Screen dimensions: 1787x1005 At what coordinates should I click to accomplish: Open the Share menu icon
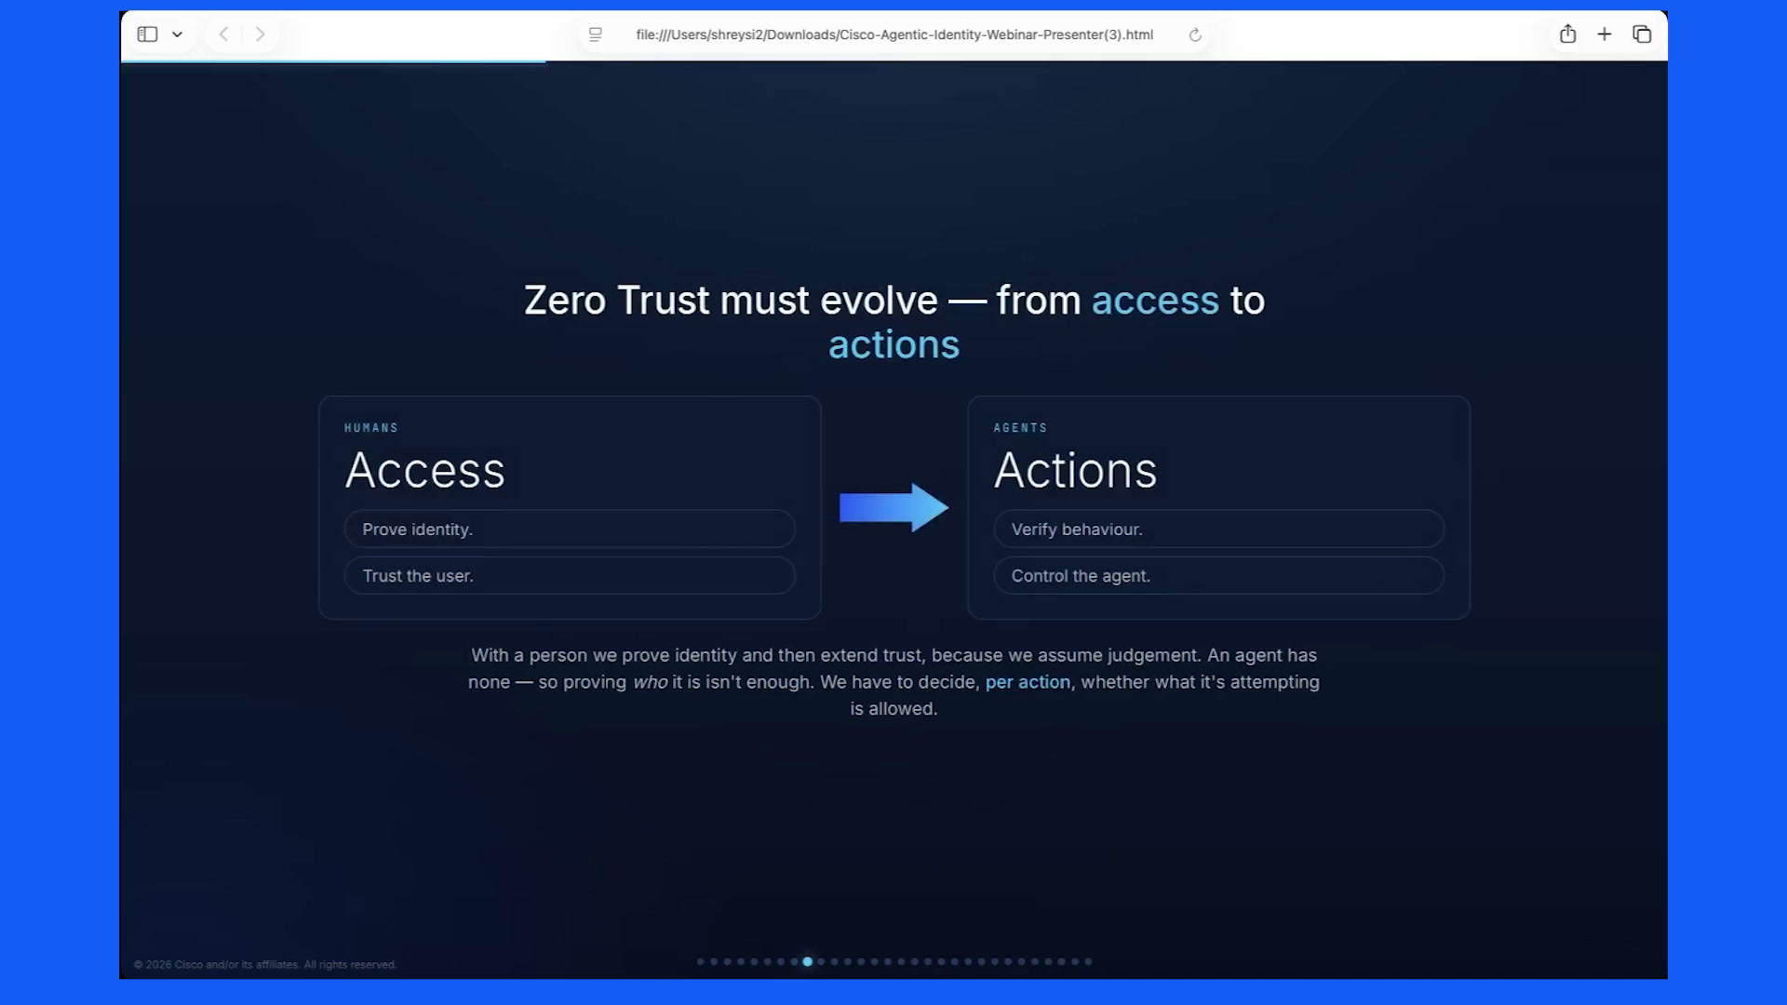[x=1567, y=33]
